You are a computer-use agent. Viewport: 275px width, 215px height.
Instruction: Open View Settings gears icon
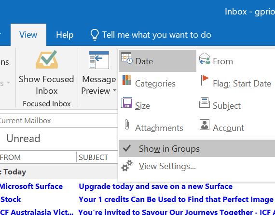[x=126, y=166]
